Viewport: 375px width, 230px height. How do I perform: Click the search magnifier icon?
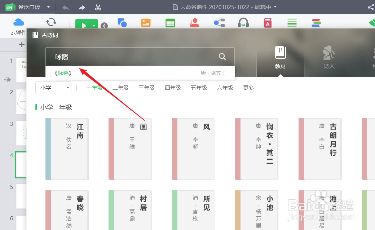[222, 57]
